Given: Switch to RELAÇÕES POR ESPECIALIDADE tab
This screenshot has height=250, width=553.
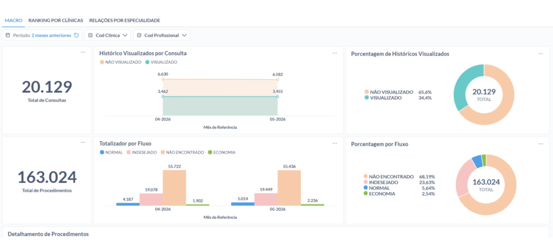Looking at the screenshot, I should point(125,20).
